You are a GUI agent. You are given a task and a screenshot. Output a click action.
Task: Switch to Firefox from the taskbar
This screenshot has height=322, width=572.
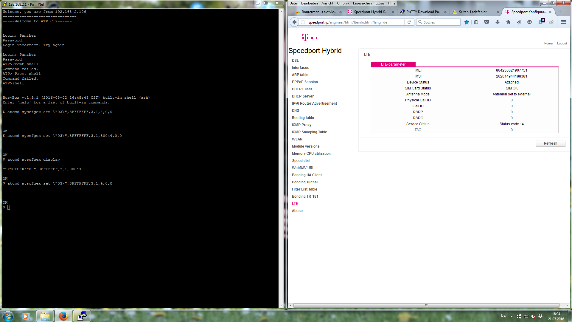point(63,316)
